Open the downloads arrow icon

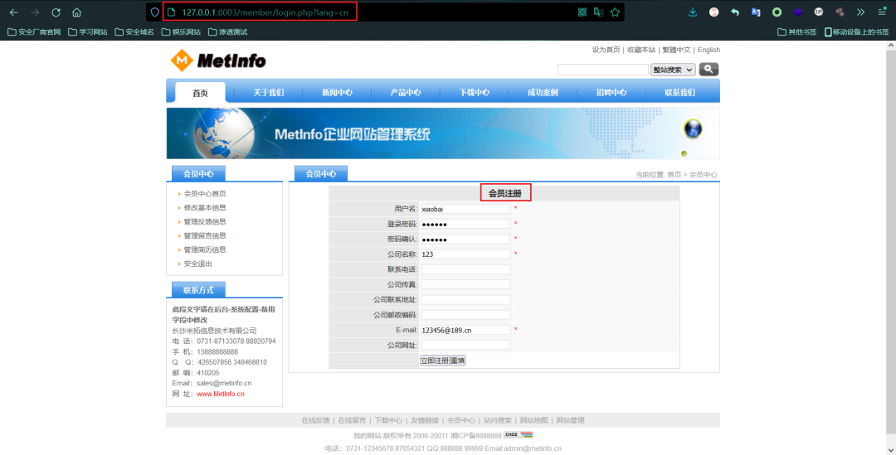693,12
